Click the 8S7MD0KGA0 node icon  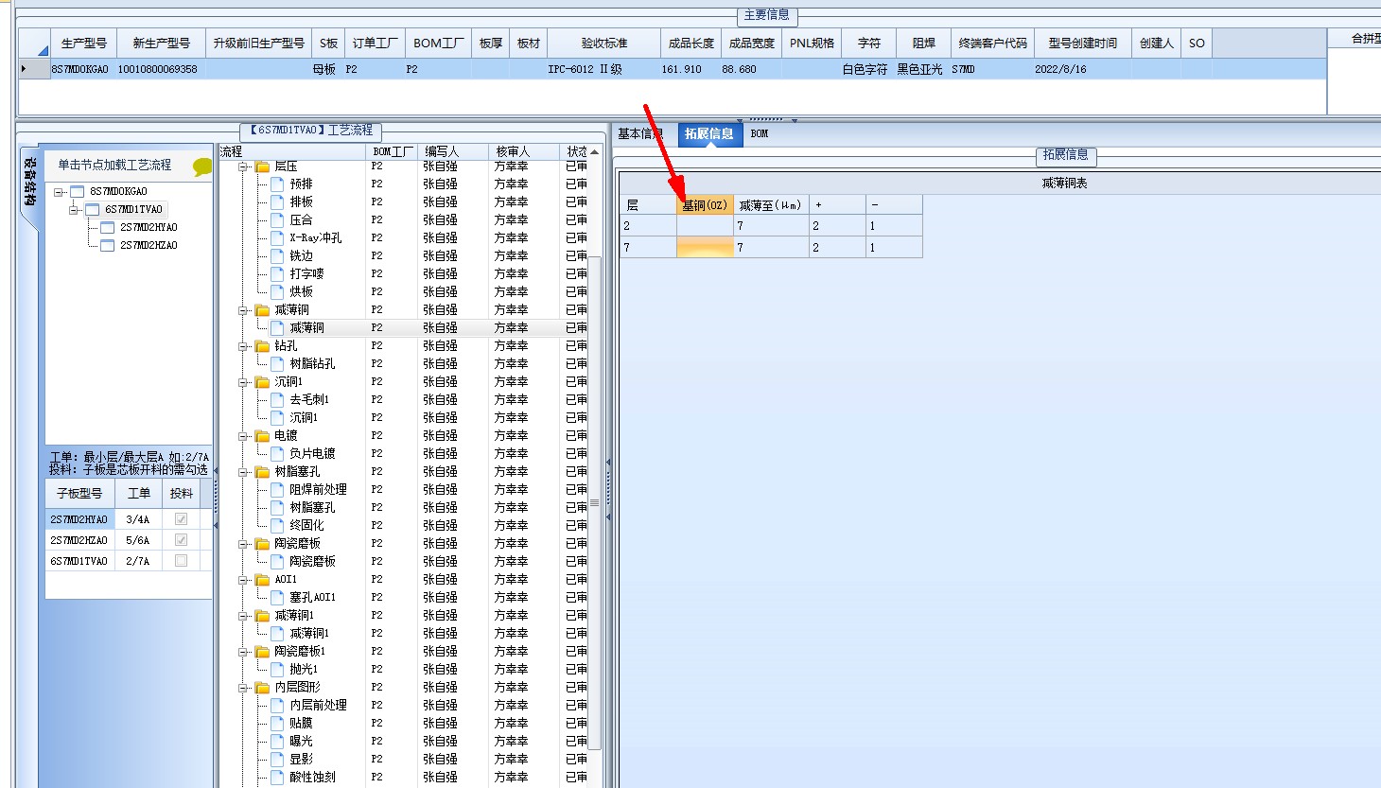click(x=78, y=191)
